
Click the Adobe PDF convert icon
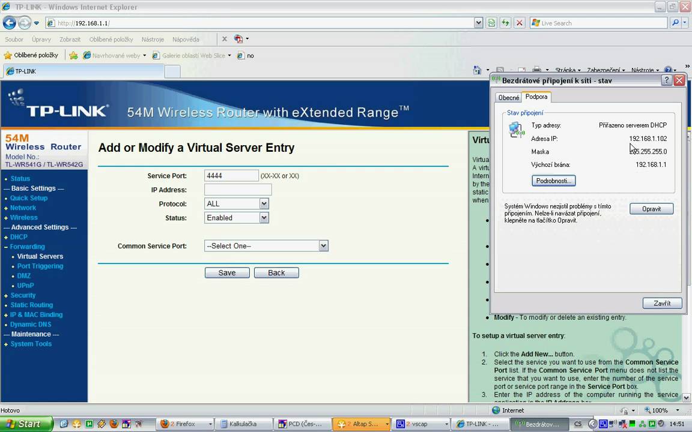pos(238,39)
